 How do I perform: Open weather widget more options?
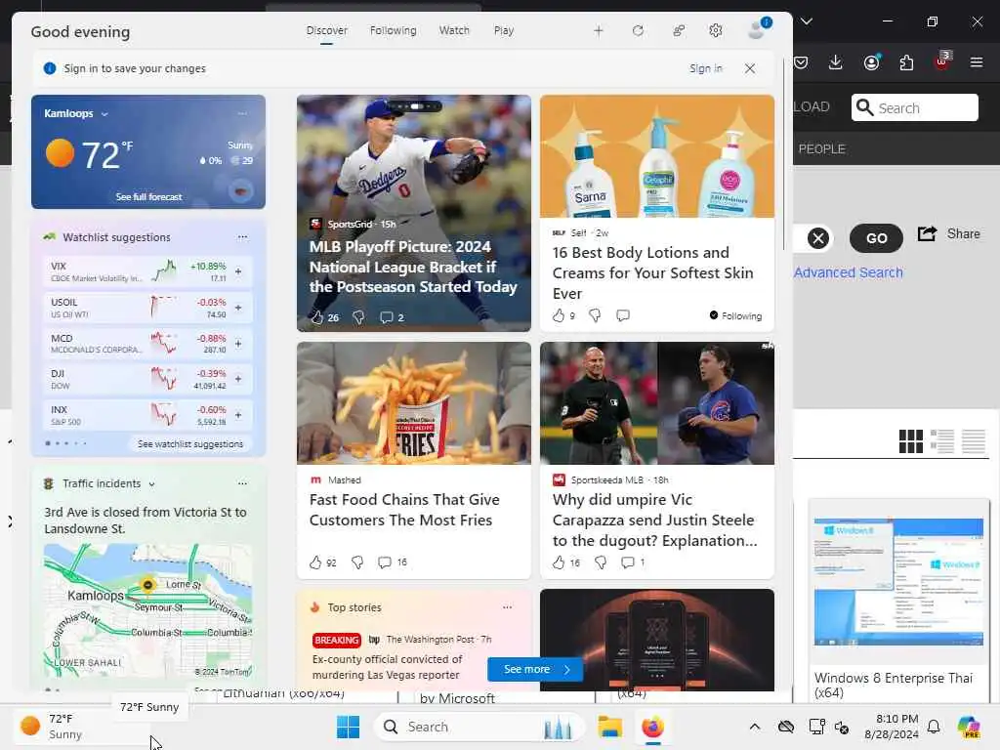click(242, 113)
